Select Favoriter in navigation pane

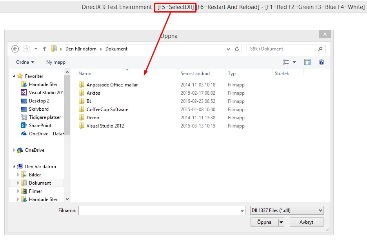point(34,76)
